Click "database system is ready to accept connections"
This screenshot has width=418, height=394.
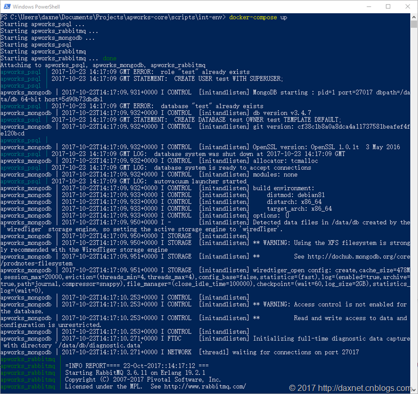point(232,168)
